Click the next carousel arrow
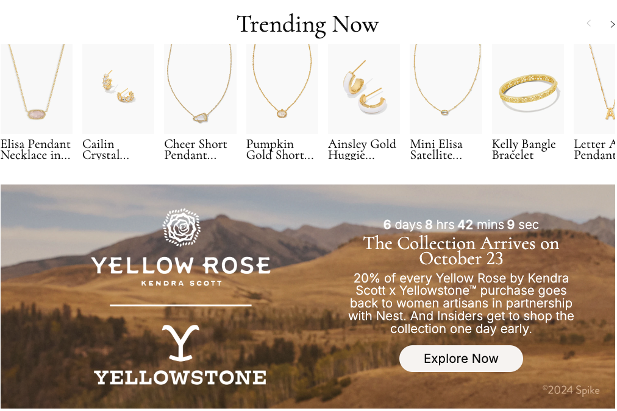Screen dimensions: 617x411 click(612, 24)
